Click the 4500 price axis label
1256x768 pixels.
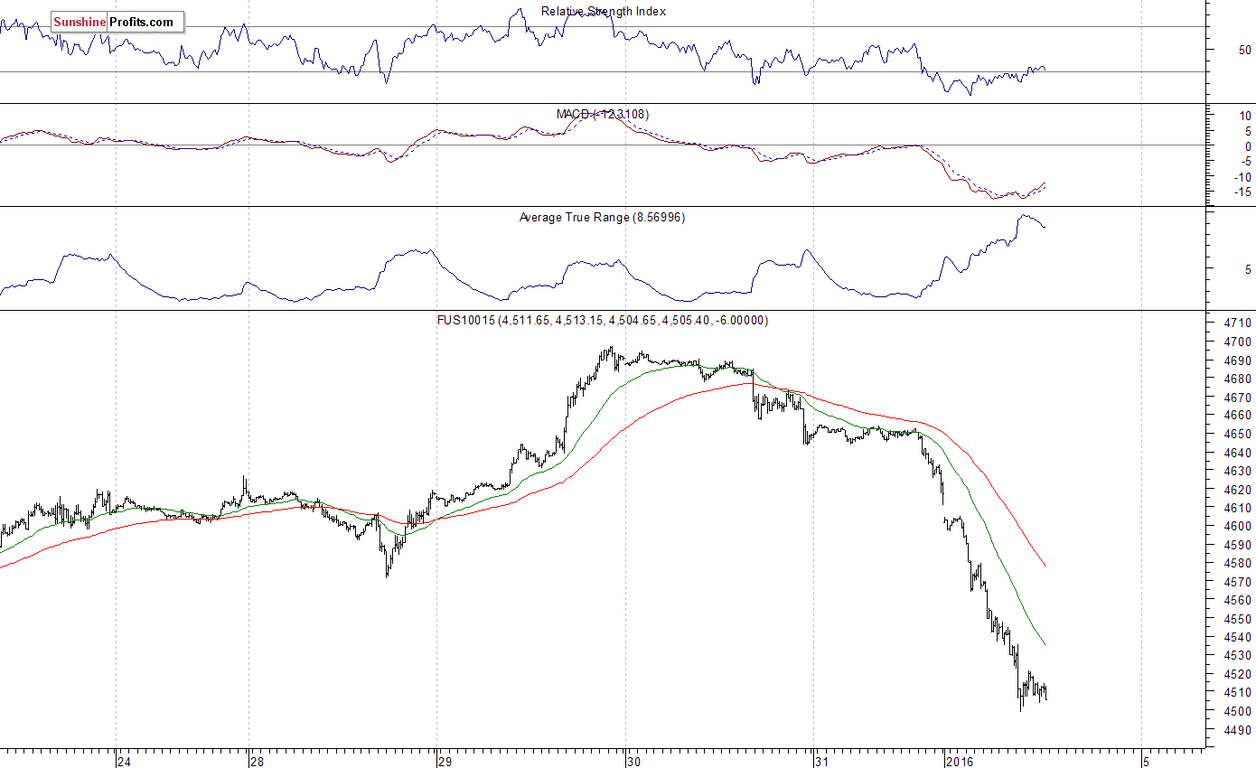1239,711
